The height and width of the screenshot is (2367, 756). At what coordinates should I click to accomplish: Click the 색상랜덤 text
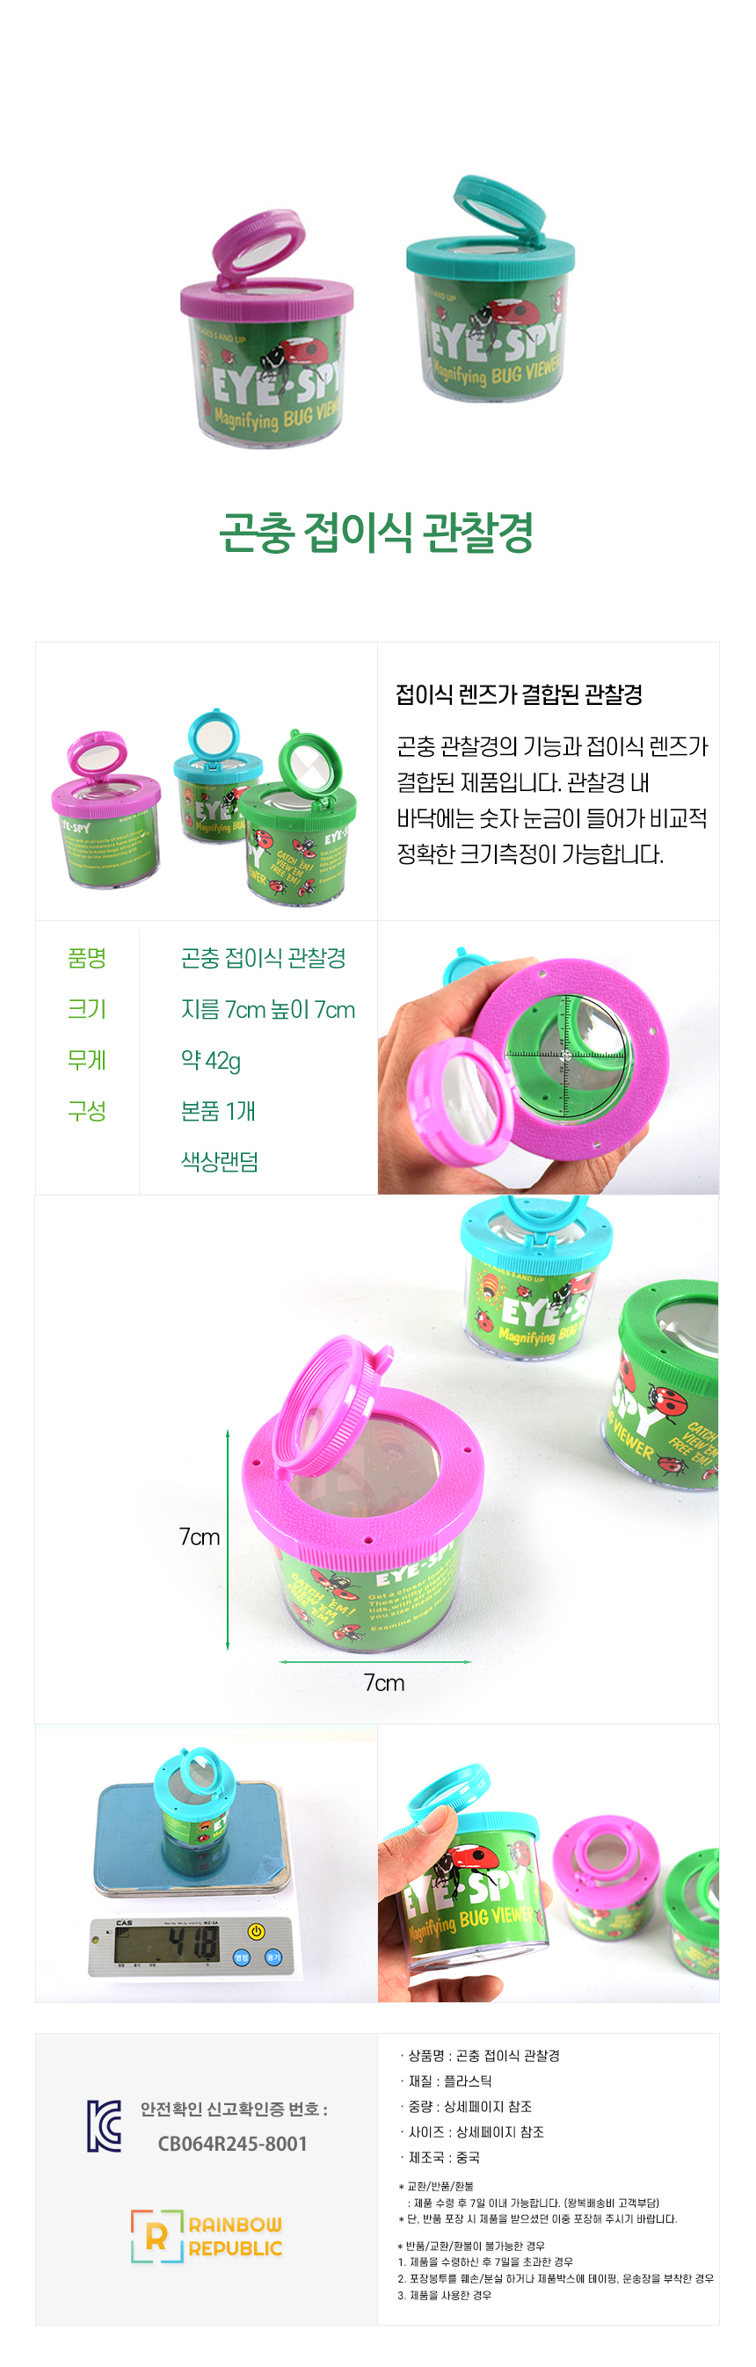(220, 1161)
